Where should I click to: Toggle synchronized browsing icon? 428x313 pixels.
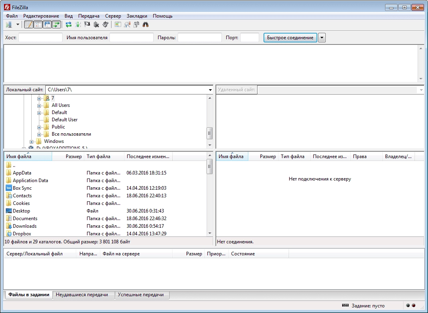pyautogui.click(x=136, y=24)
